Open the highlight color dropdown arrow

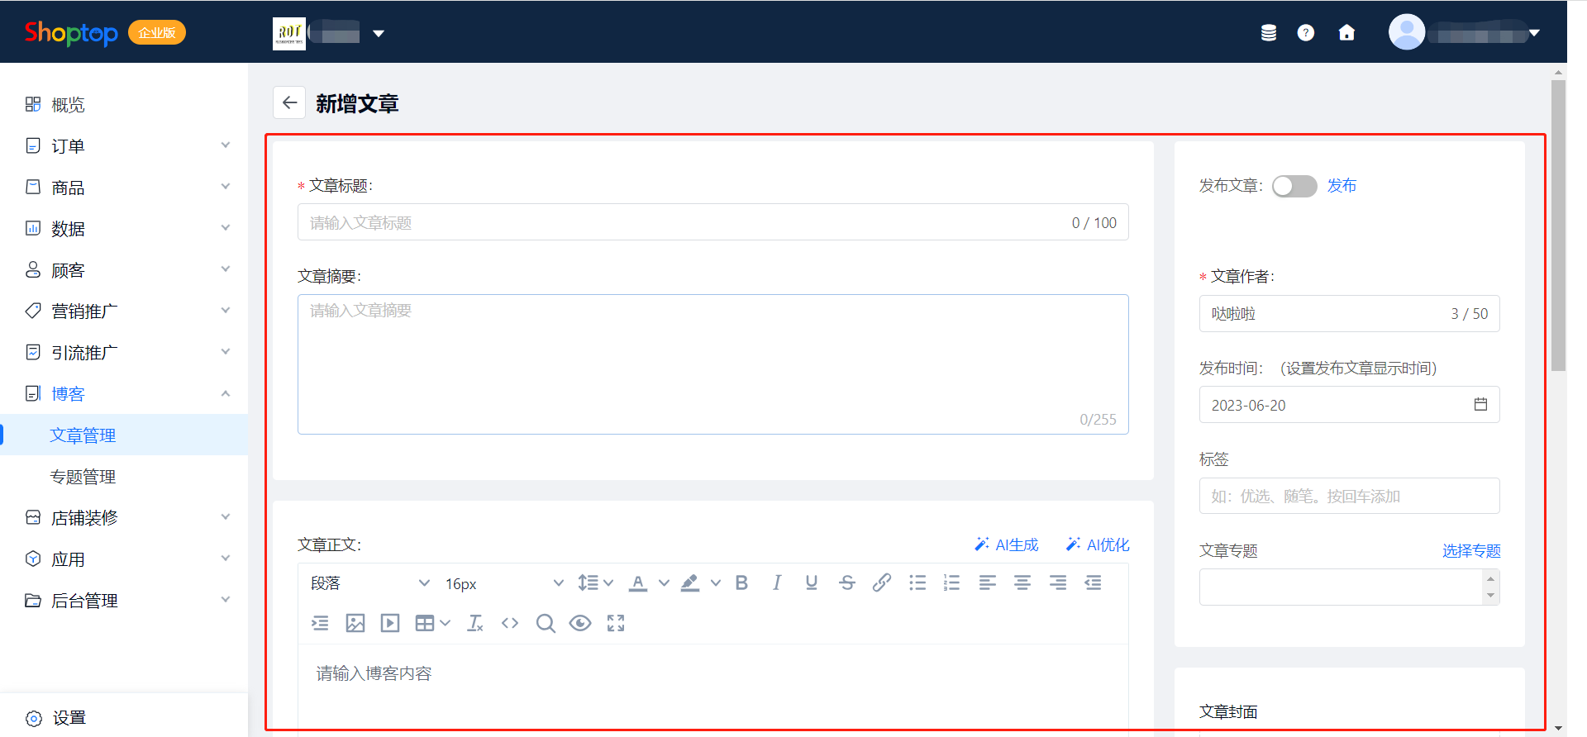(716, 583)
